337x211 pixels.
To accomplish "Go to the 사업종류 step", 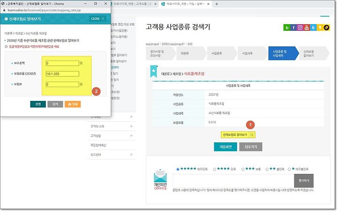I will pos(221,53).
